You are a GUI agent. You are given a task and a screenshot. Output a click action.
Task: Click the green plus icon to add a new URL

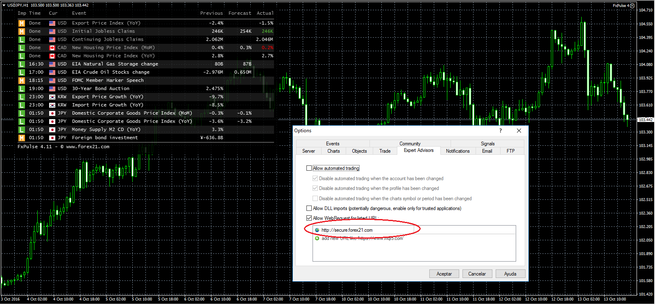pos(317,238)
